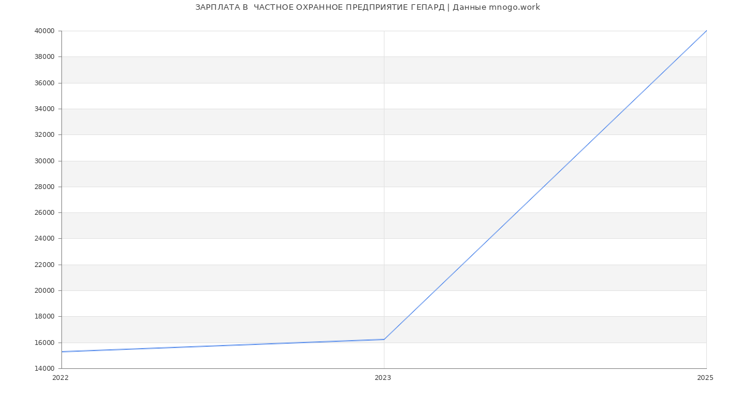Click the chart title text
Screen dimensions: 737x399
click(x=367, y=7)
